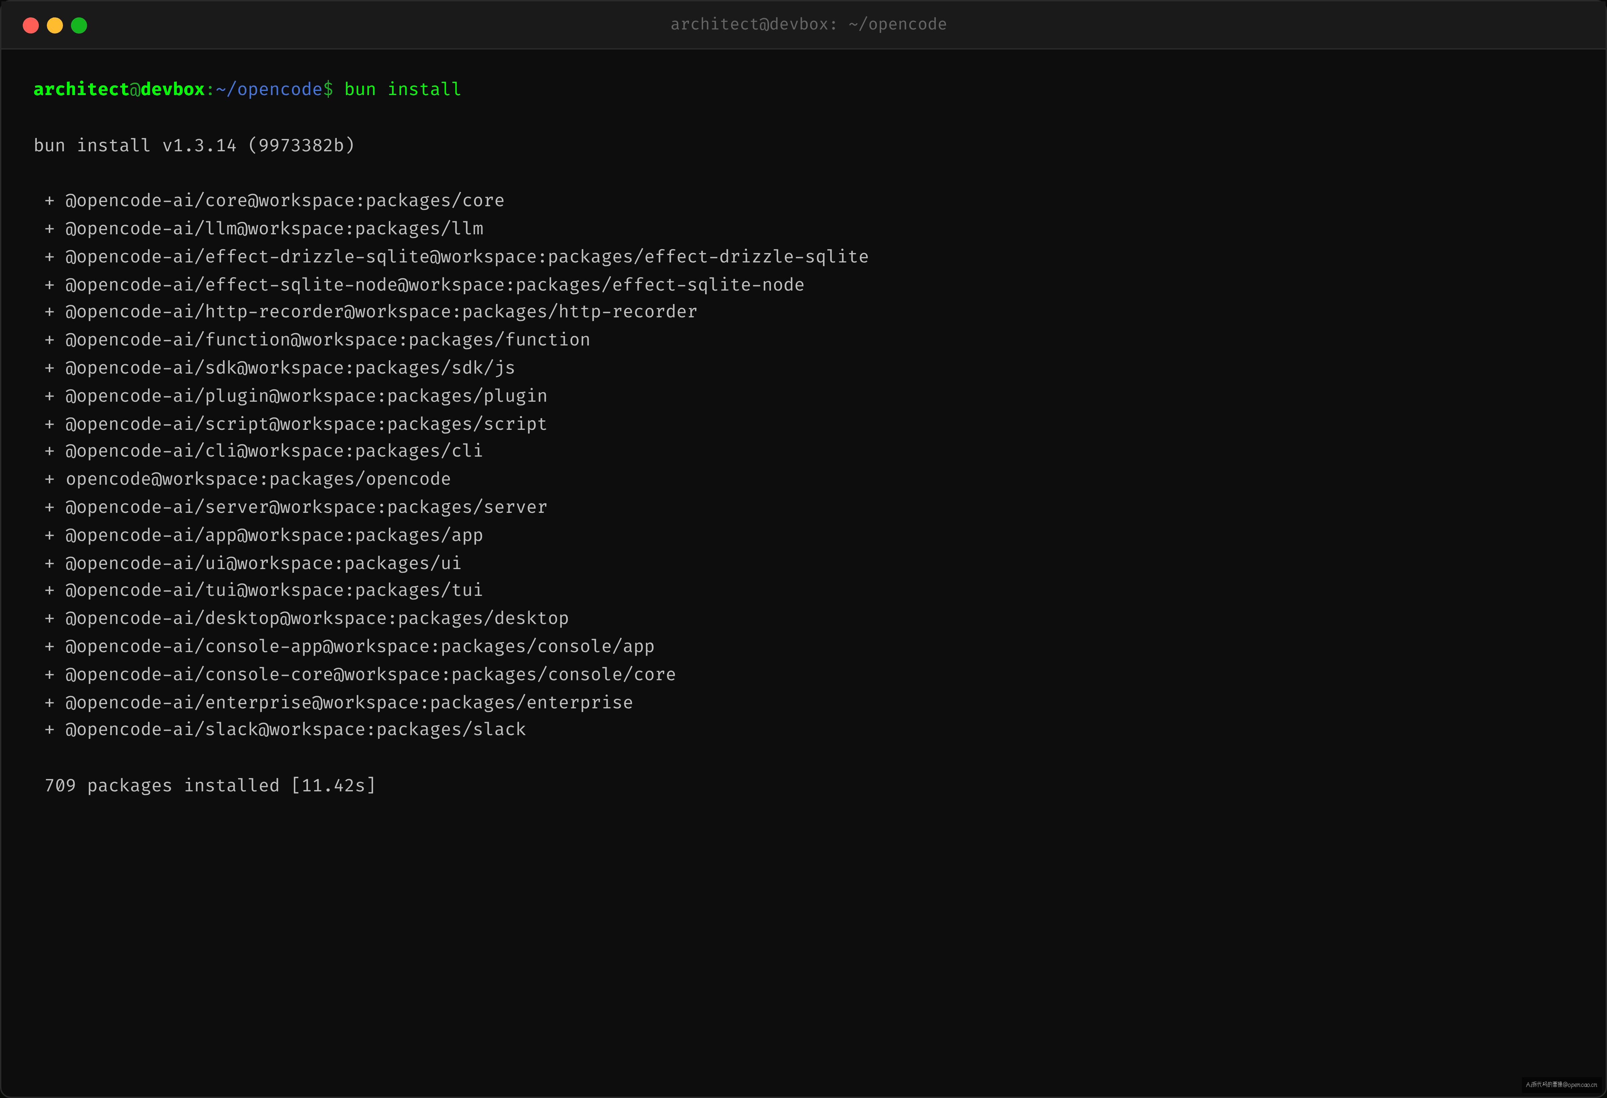Click the 'bun install v1.3.14 (9973382b)' line
The image size is (1607, 1098).
point(194,145)
